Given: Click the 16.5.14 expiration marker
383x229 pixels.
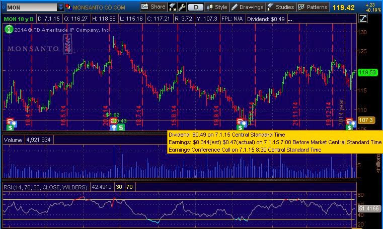Looking at the screenshot, I should 63,116.
